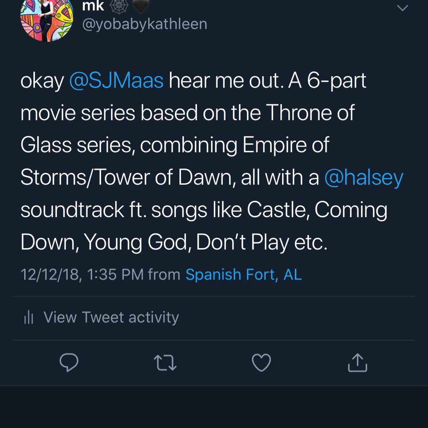Click the tweet activity bar chart icon
This screenshot has width=428, height=428.
pos(29,317)
